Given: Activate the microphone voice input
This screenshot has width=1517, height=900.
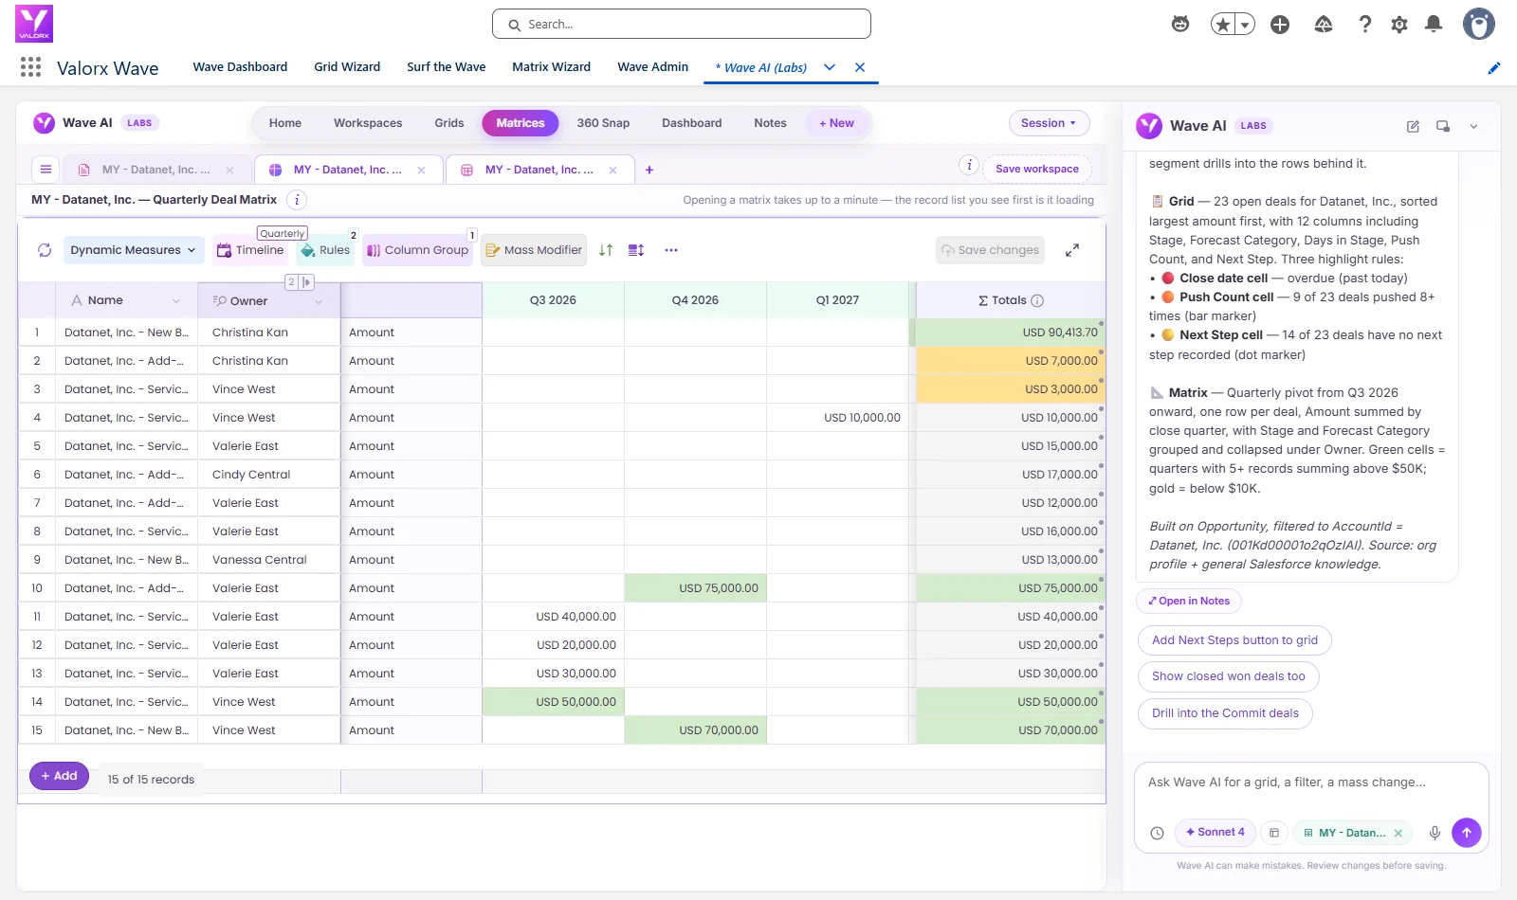Looking at the screenshot, I should (1435, 833).
